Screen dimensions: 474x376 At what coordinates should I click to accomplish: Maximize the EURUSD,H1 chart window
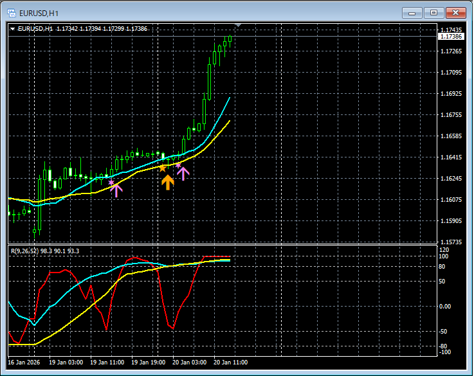point(433,13)
